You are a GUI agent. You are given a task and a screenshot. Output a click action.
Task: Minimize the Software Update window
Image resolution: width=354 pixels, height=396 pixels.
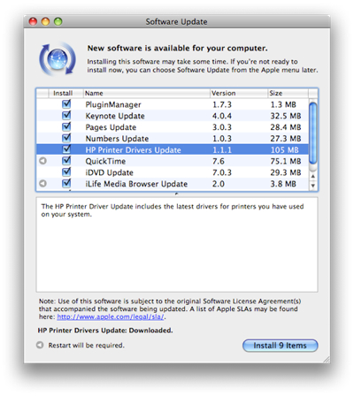pos(45,21)
